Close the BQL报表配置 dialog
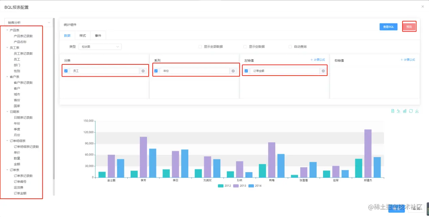The image size is (429, 217). [422, 6]
